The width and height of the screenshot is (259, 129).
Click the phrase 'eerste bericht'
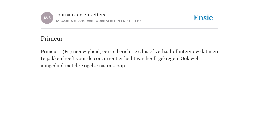click(118, 51)
